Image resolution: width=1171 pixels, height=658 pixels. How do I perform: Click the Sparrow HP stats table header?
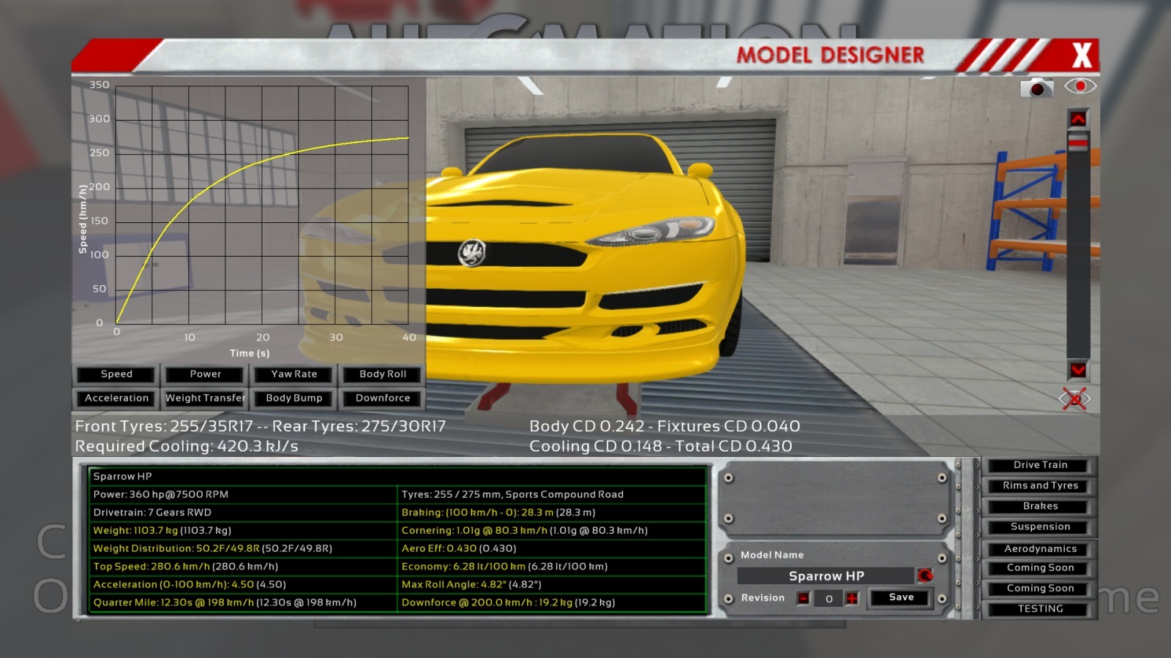[x=397, y=476]
